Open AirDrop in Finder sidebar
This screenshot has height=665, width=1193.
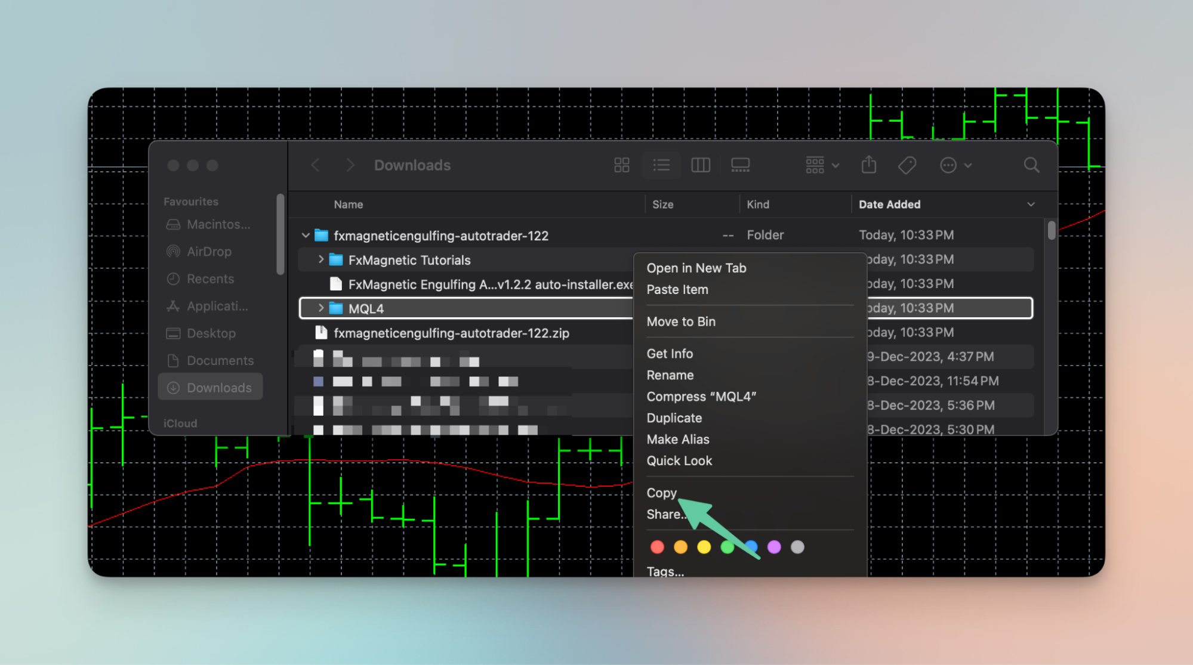[208, 252]
